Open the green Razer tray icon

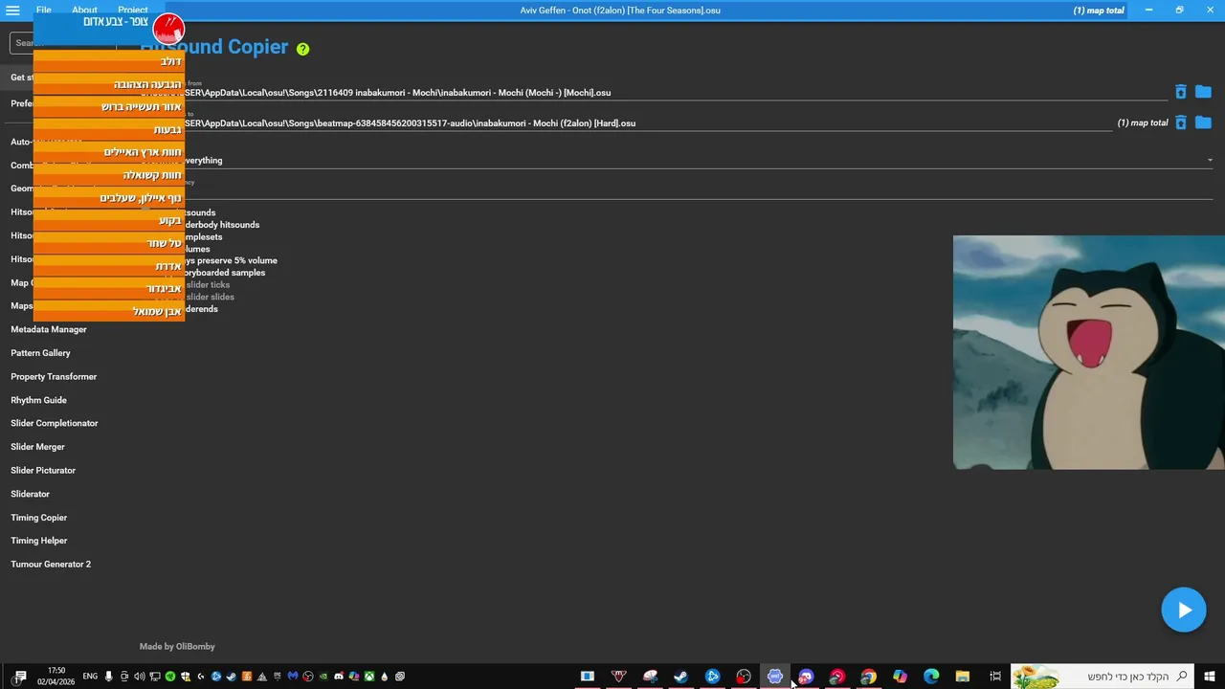coord(170,677)
